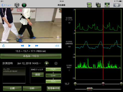Screen dimensions: 123x92
Task: Select the right range end slider handle
Action: tap(121, 84)
